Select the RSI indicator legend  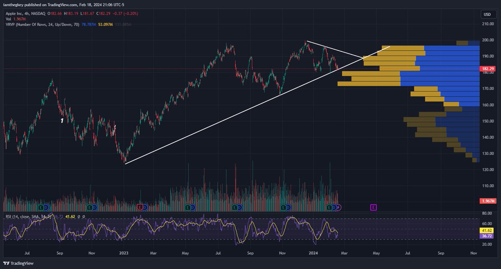[30, 216]
